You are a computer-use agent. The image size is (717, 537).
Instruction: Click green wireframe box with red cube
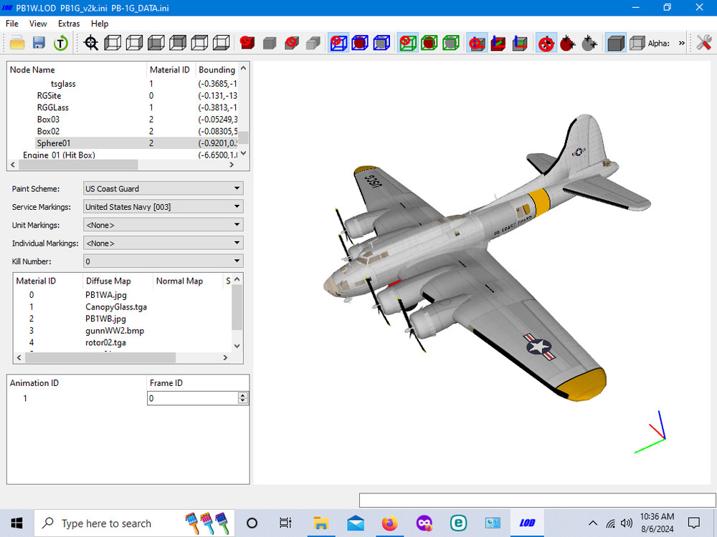(429, 44)
